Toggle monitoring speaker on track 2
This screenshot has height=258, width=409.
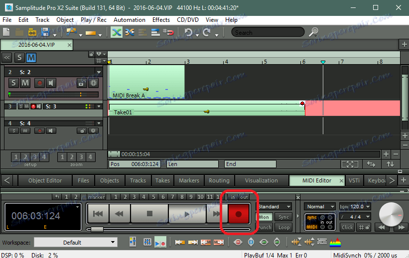tap(51, 83)
